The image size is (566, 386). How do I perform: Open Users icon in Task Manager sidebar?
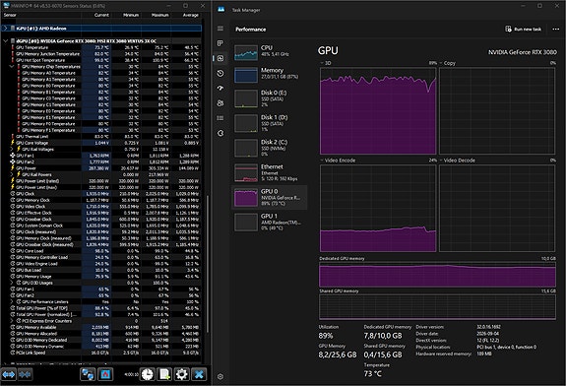[x=220, y=103]
